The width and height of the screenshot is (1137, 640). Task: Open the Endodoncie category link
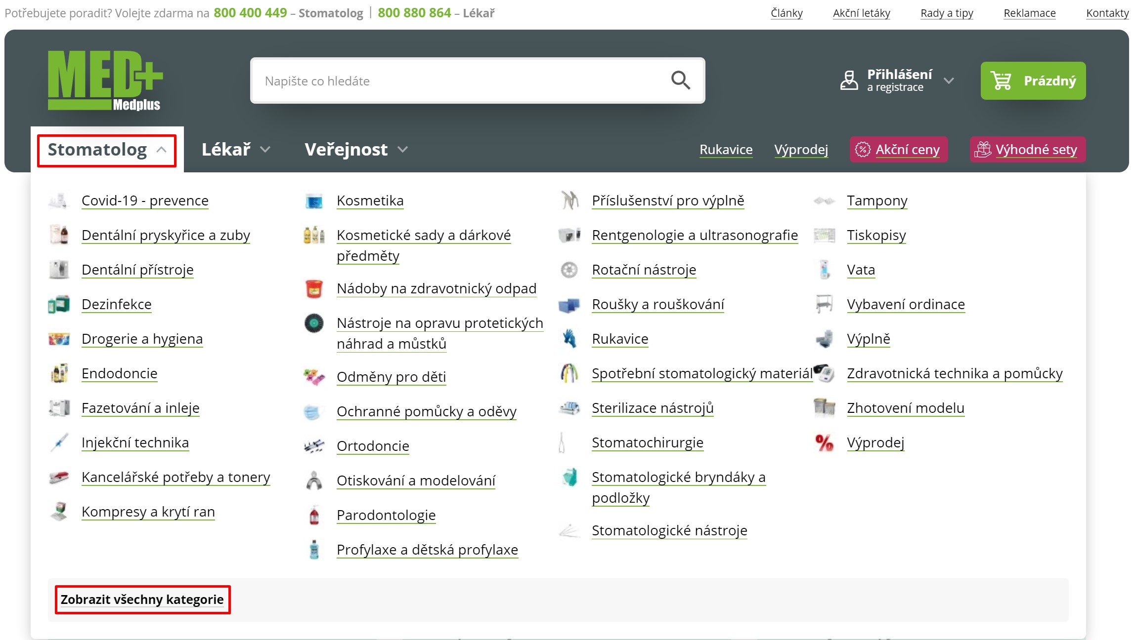pyautogui.click(x=120, y=373)
